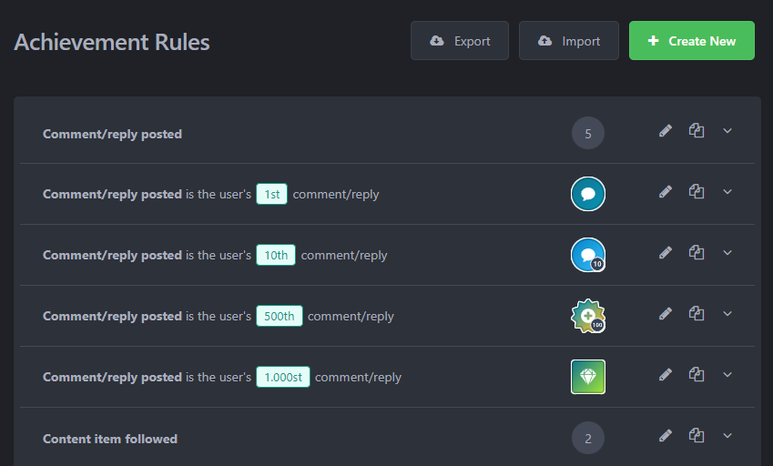The image size is (773, 466).
Task: Edit the 10th comment/reply rule
Action: tap(666, 253)
